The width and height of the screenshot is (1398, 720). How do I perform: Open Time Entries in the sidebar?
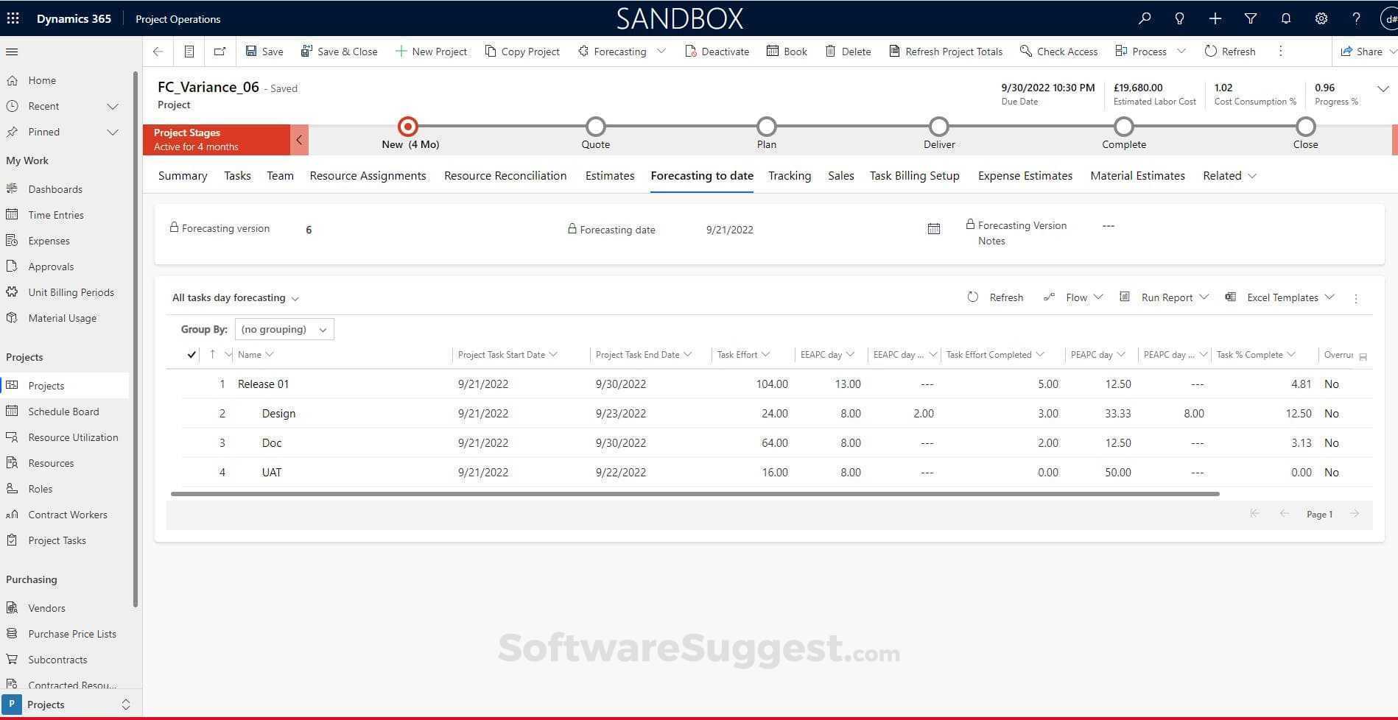55,214
